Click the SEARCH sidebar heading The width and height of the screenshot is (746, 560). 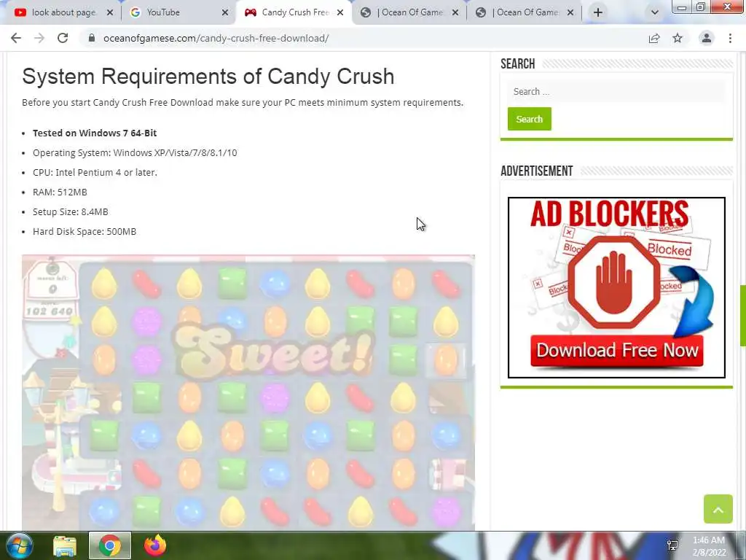tap(518, 64)
